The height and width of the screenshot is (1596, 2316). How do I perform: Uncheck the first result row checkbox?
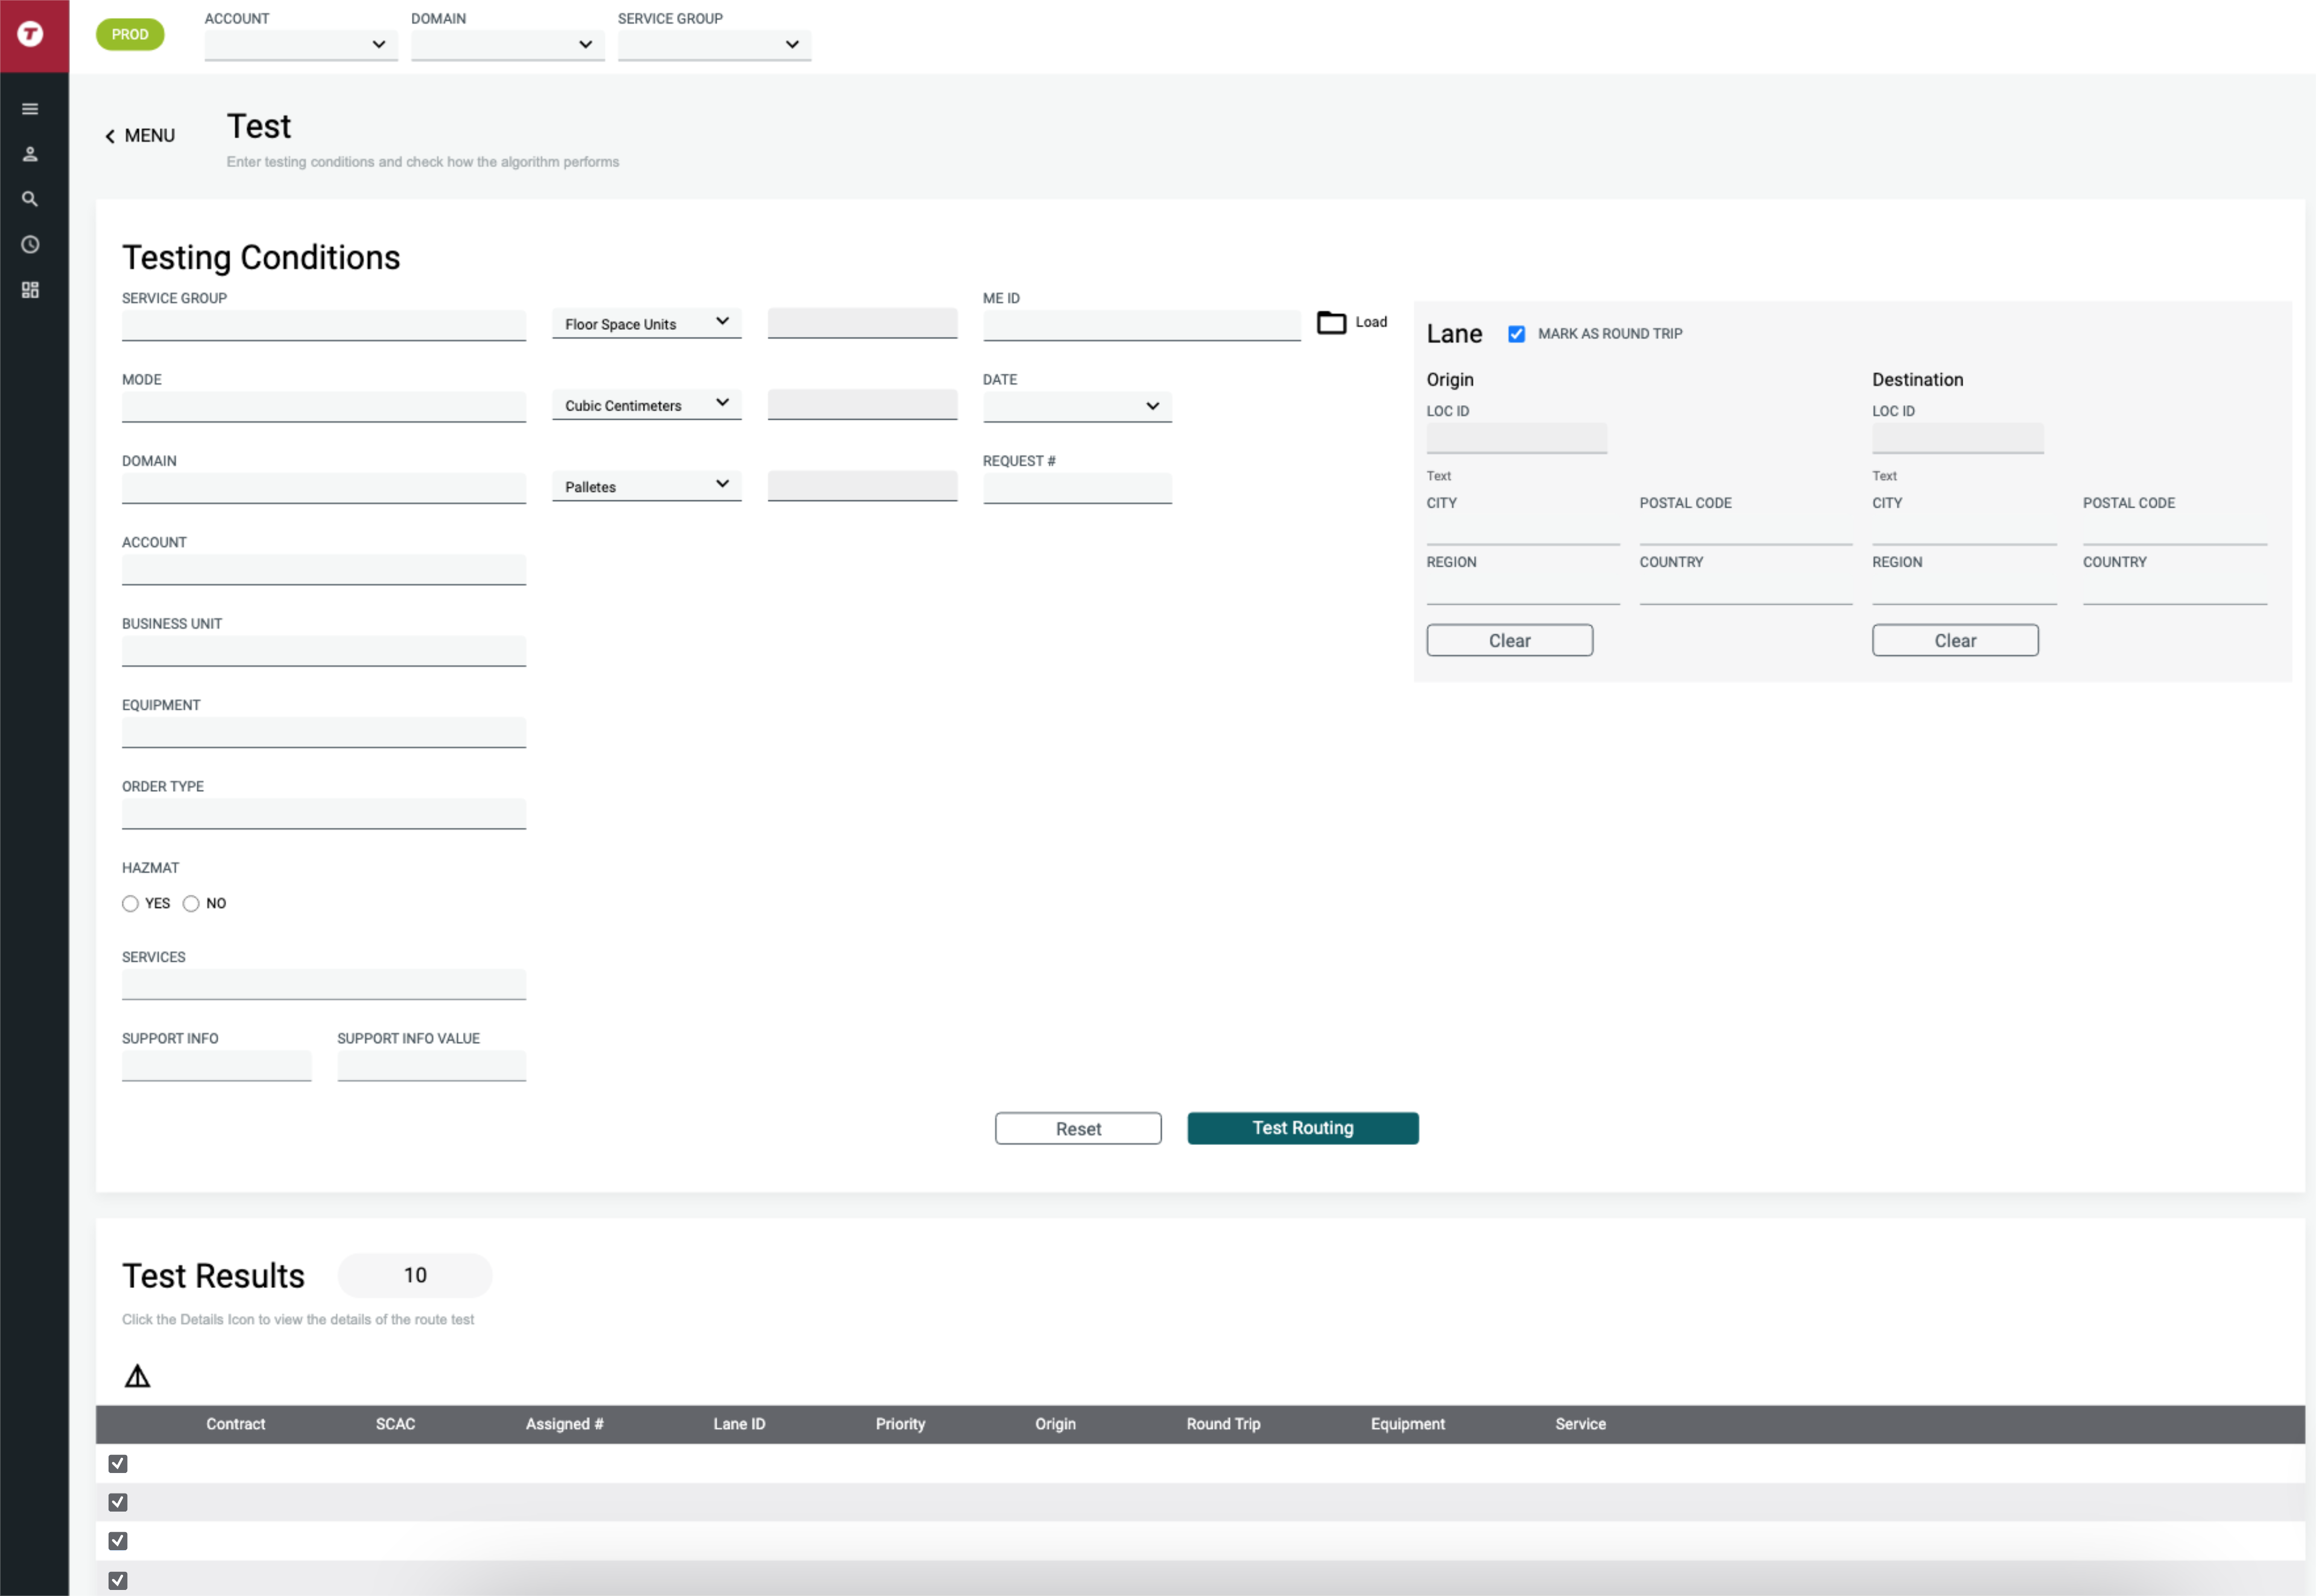click(x=118, y=1463)
